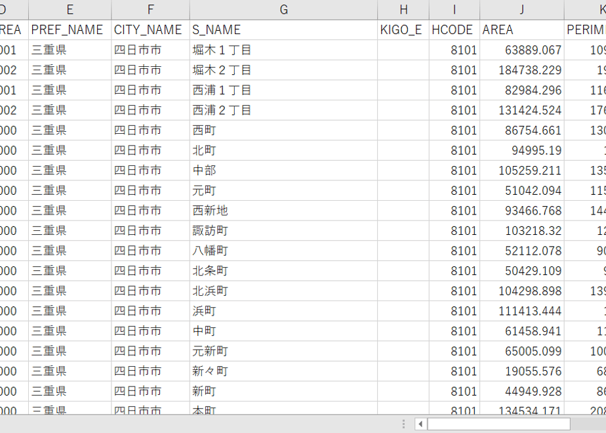606x433 pixels.
Task: Select cell containing 西浦２丁目
Action: (284, 110)
